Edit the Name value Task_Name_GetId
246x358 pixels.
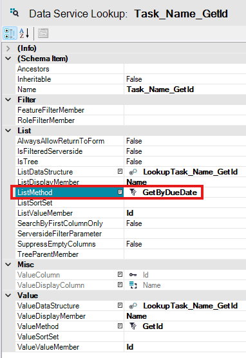[x=160, y=89]
